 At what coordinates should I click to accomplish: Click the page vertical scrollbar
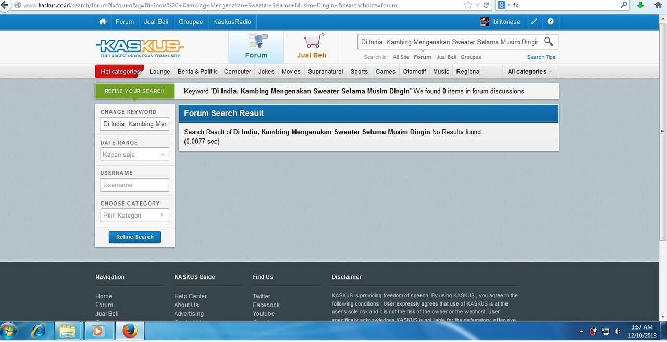[x=663, y=132]
